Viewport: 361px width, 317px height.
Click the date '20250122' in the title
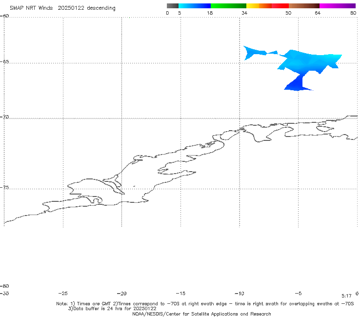point(71,8)
